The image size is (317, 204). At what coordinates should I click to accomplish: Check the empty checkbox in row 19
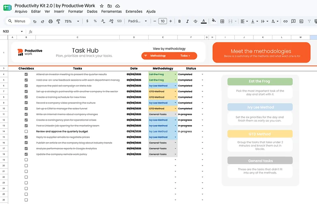point(26,160)
